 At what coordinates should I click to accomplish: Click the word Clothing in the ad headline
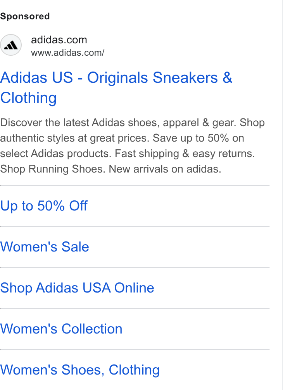click(x=28, y=98)
